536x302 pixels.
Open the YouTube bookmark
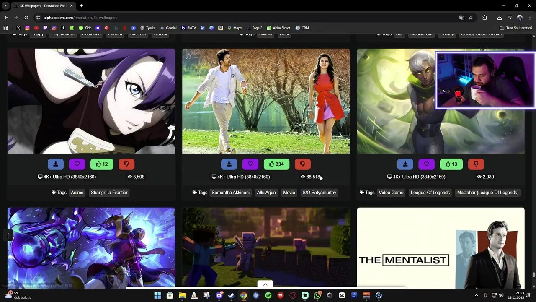36,28
